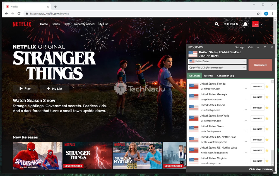Image resolution: width=279 pixels, height=176 pixels.
Task: Open the Stranger Things New Episodes thumbnail
Action: 88,156
